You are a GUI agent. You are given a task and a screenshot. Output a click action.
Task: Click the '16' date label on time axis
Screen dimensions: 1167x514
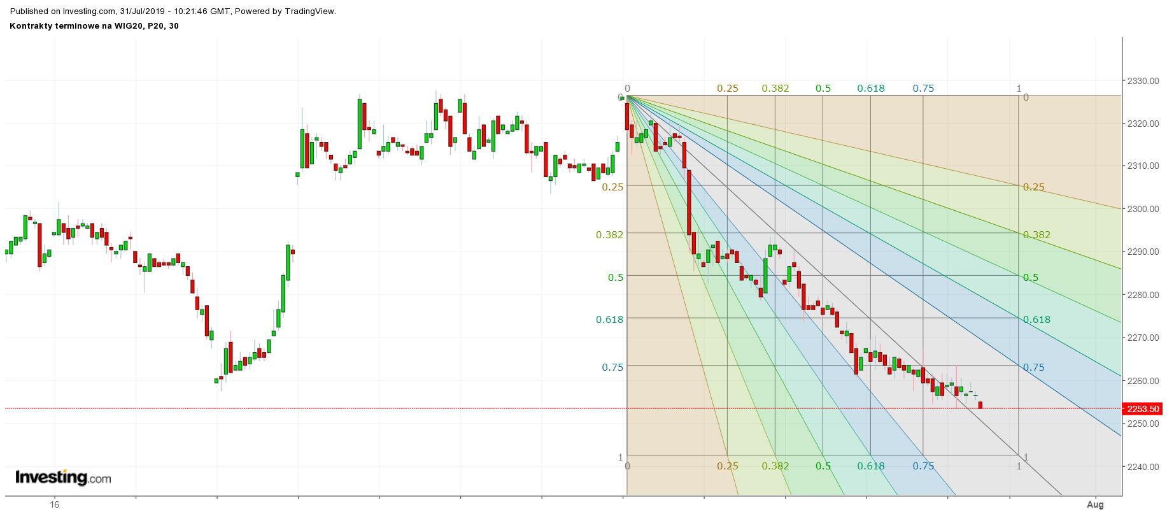55,504
